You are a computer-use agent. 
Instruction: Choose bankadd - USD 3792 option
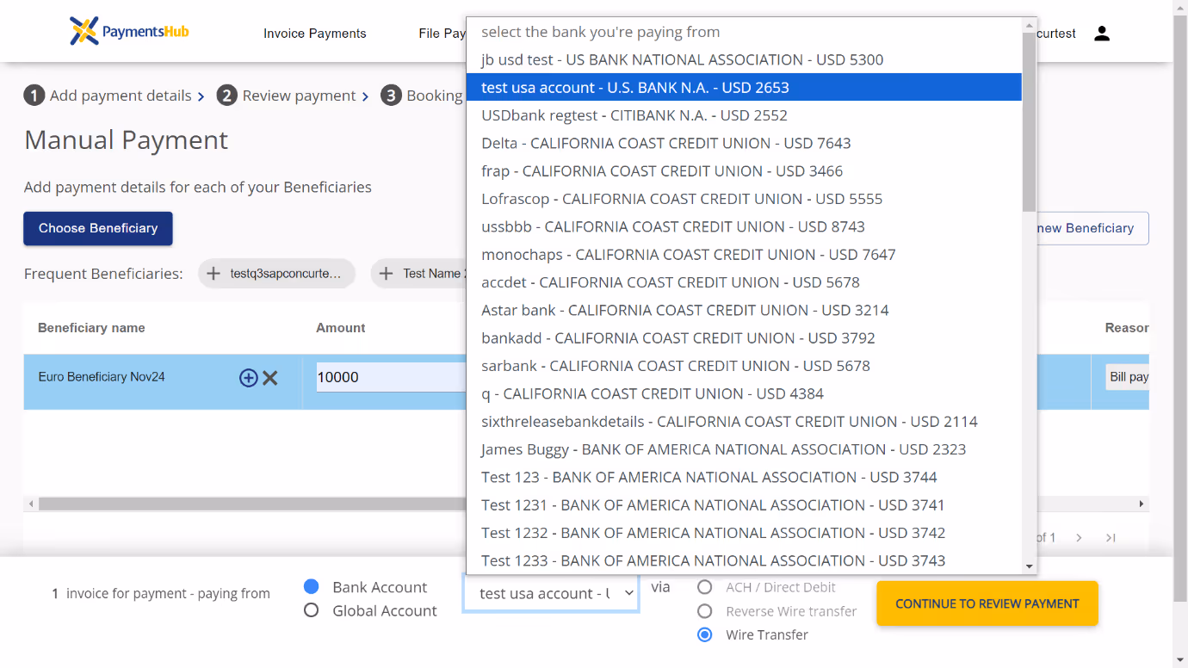tap(744, 337)
